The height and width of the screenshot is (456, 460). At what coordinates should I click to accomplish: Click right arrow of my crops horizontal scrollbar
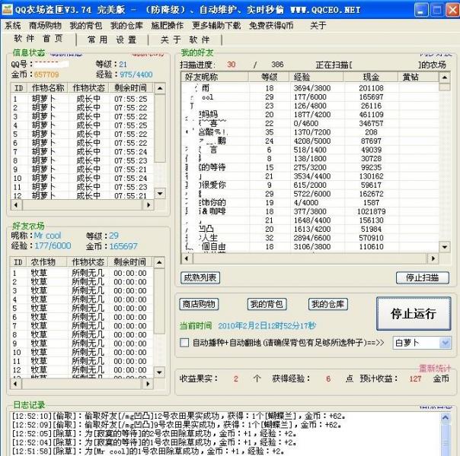pyautogui.click(x=149, y=205)
